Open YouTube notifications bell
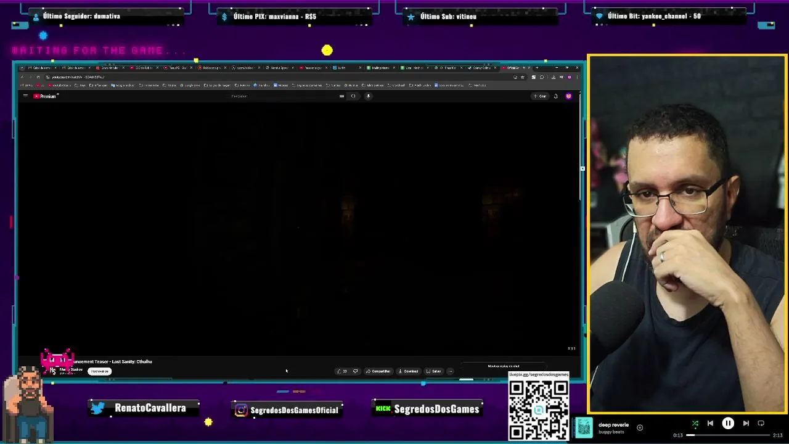The image size is (789, 444). tap(555, 96)
